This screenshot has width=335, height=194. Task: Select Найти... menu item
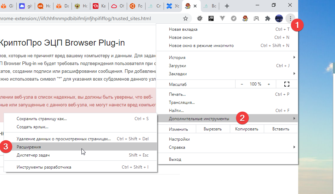[227, 111]
